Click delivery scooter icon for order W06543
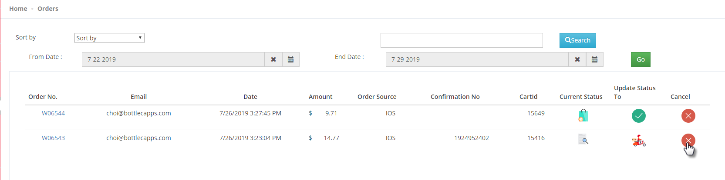Viewport: 725px width, 180px height. point(638,141)
